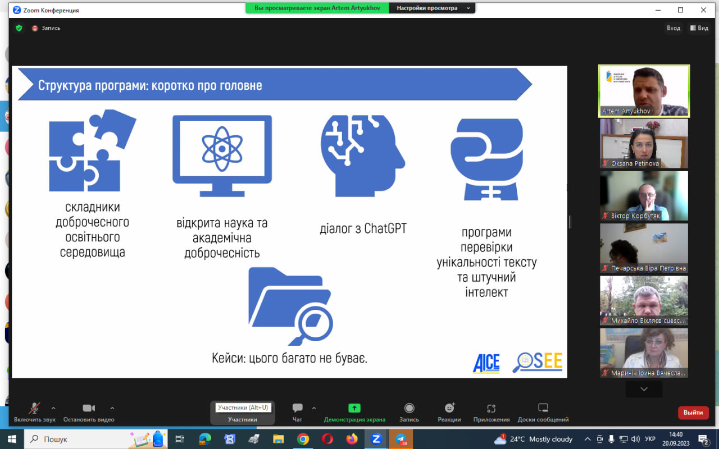Open the Вид view layout menu
Image resolution: width=719 pixels, height=449 pixels.
tap(699, 28)
